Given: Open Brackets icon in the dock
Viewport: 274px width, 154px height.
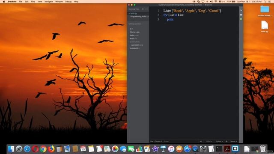Looking at the screenshot, I should click(235, 149).
